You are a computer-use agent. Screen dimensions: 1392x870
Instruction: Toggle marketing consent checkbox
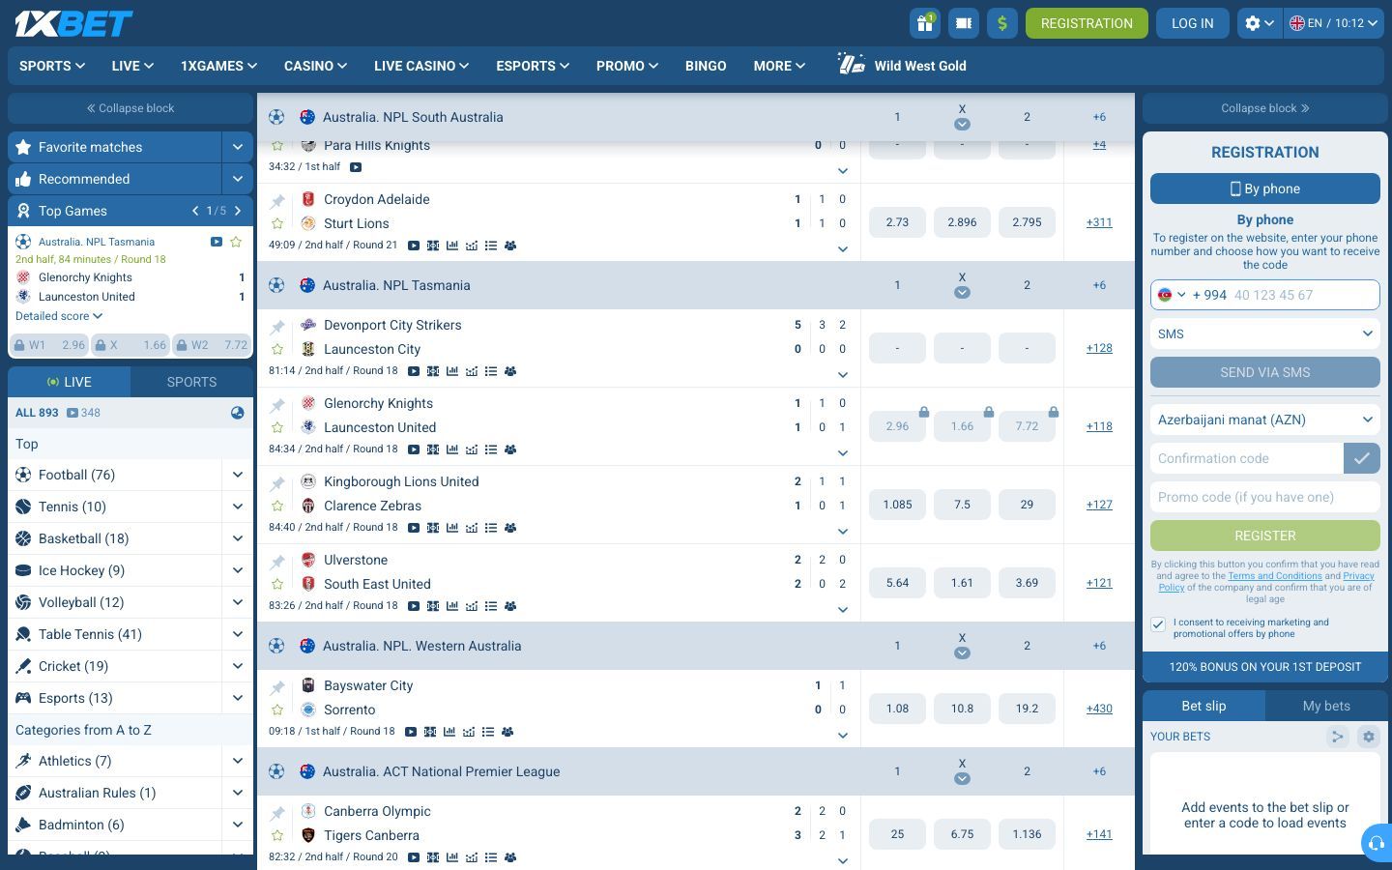(1158, 624)
